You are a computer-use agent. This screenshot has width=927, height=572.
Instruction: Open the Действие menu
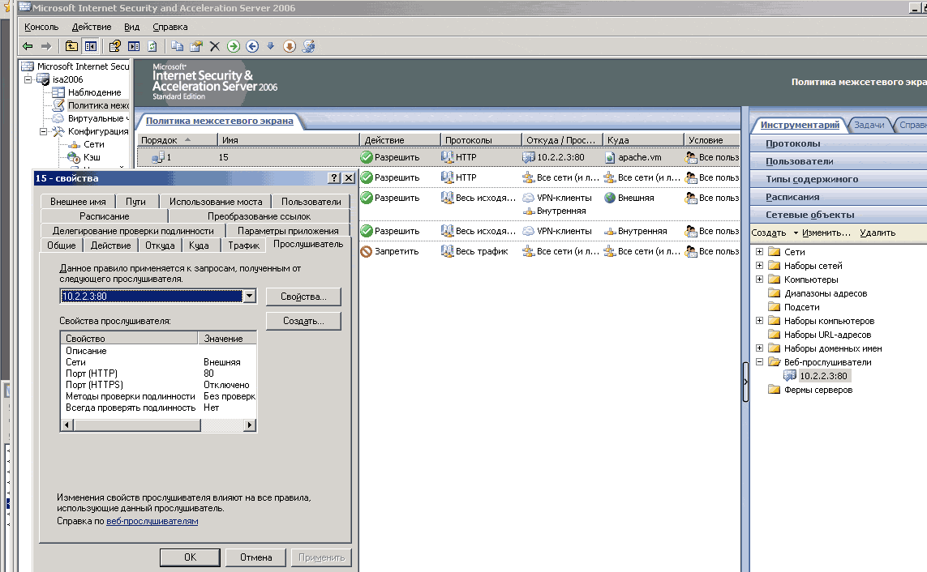(92, 27)
